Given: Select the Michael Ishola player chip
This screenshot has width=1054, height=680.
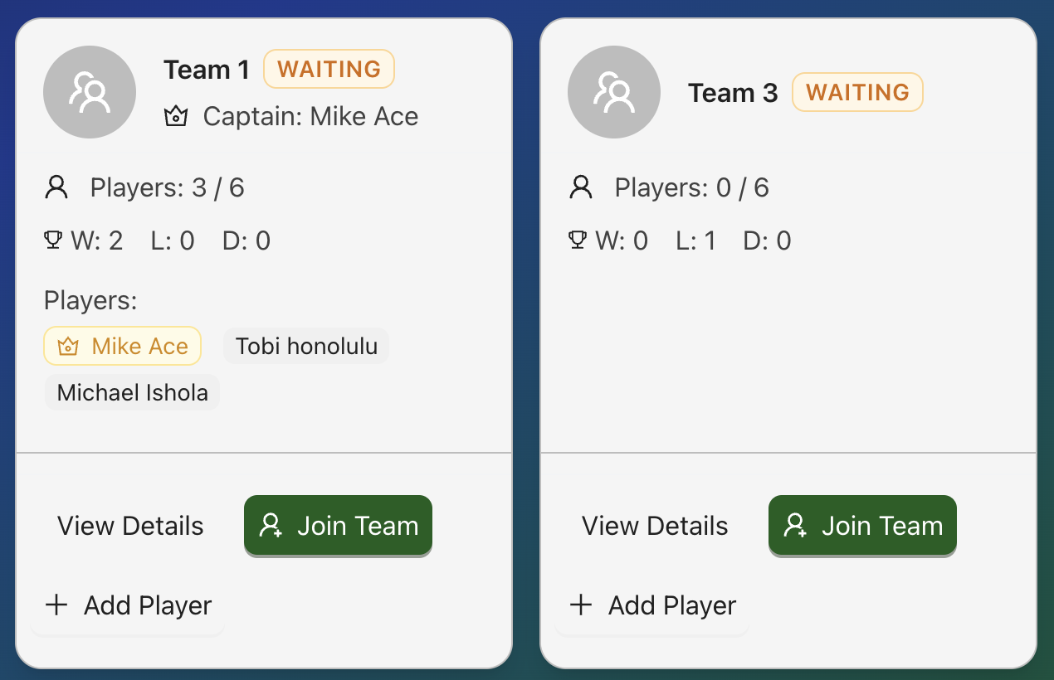Looking at the screenshot, I should tap(133, 392).
